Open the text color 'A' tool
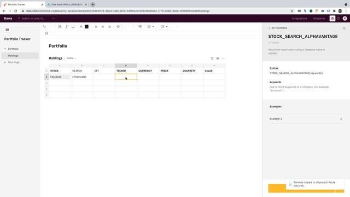This screenshot has width=350, height=197. pyautogui.click(x=81, y=27)
